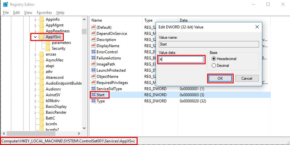This screenshot has height=145, width=290.
Task: Click the Value data input field
Action: (181, 59)
